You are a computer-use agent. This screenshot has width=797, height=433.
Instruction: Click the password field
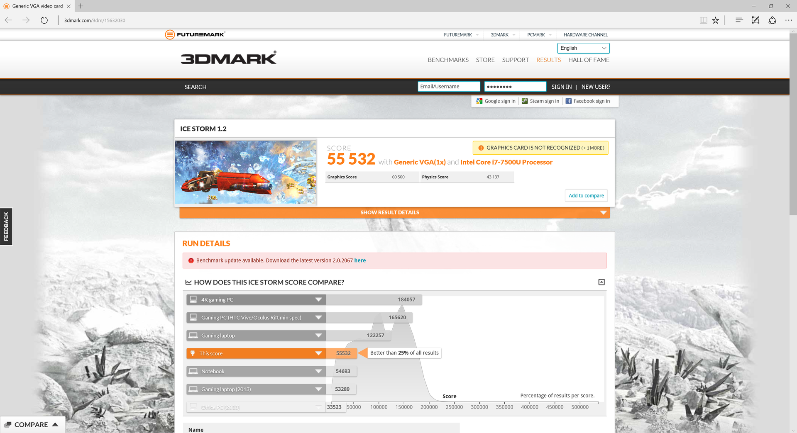coord(515,86)
